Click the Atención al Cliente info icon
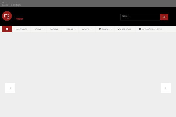Viewport: 176px width, 117px height. [140, 29]
